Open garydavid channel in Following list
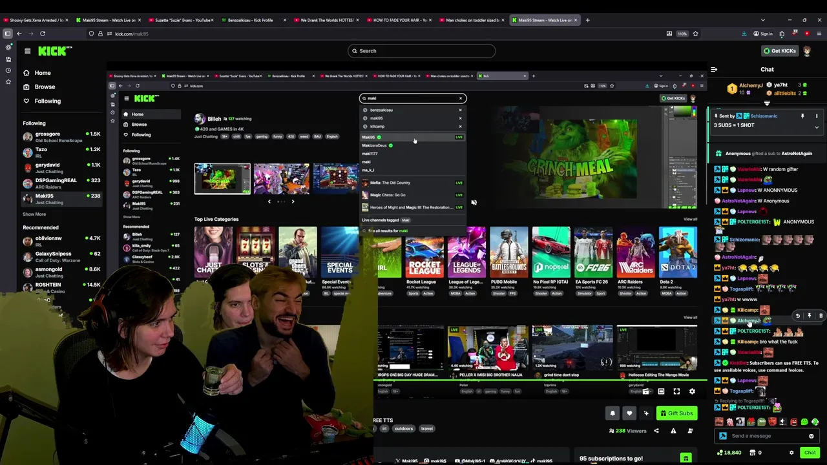 [x=61, y=168]
